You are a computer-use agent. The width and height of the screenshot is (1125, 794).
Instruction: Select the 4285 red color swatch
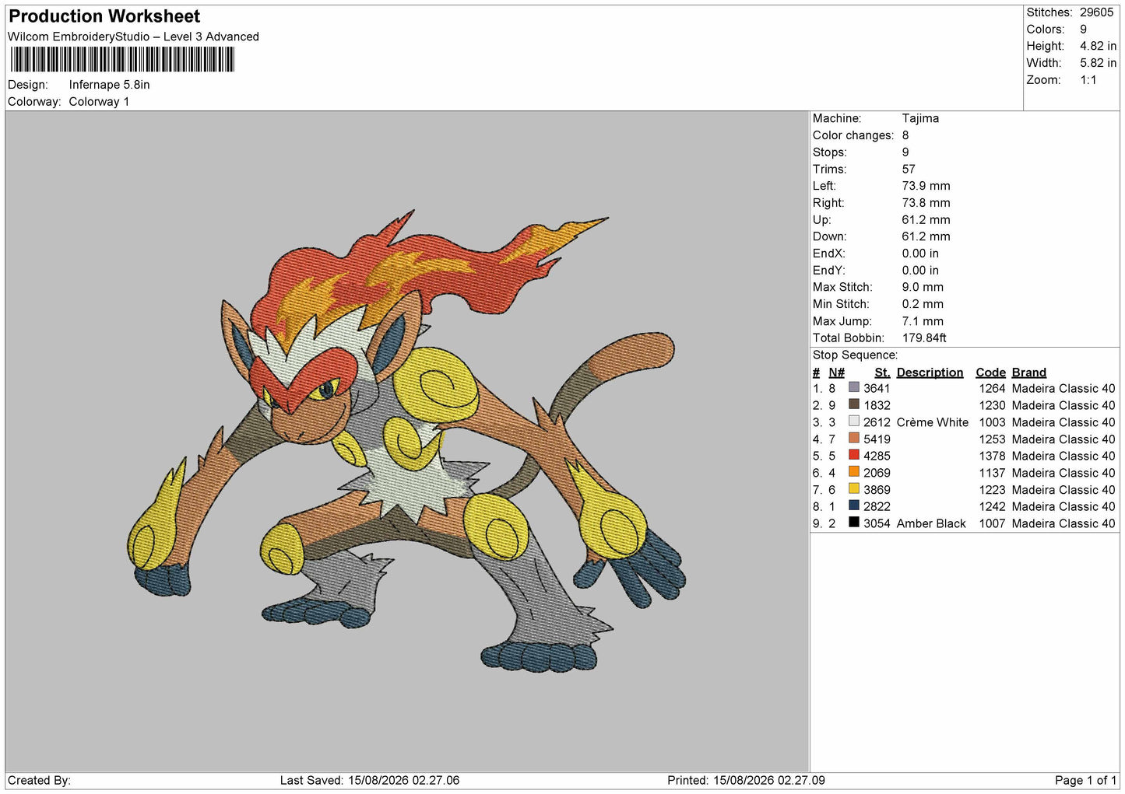pyautogui.click(x=854, y=455)
